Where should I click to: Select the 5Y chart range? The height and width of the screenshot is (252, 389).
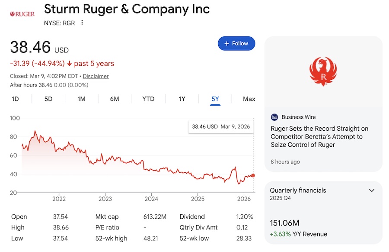coord(215,99)
